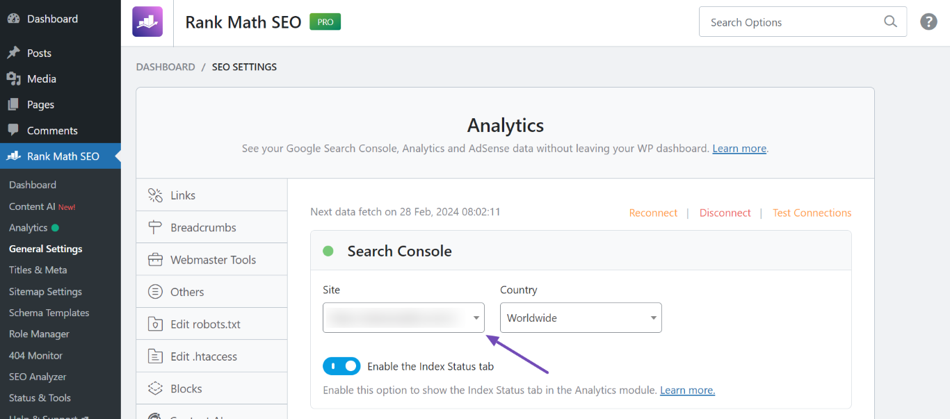Click the Next data fetch date text

[405, 212]
